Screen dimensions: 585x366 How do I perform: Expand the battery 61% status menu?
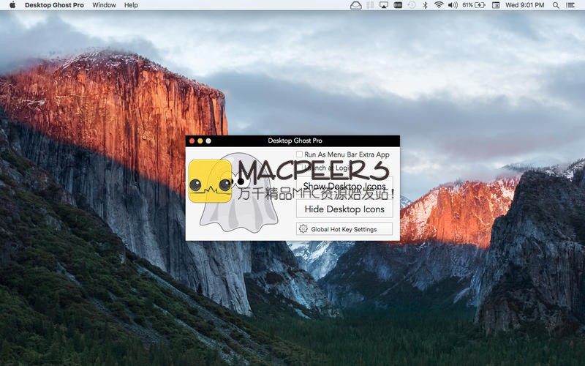point(474,5)
